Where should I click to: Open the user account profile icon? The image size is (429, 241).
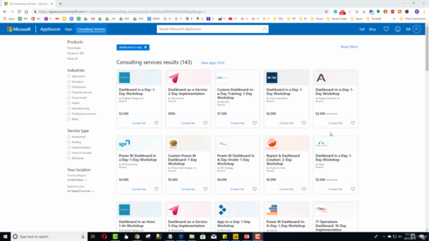(x=417, y=29)
